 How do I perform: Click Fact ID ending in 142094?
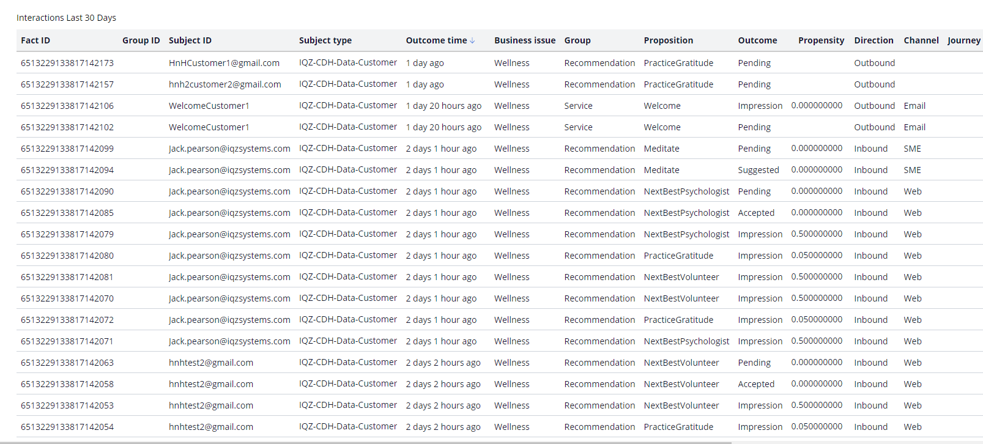point(67,170)
